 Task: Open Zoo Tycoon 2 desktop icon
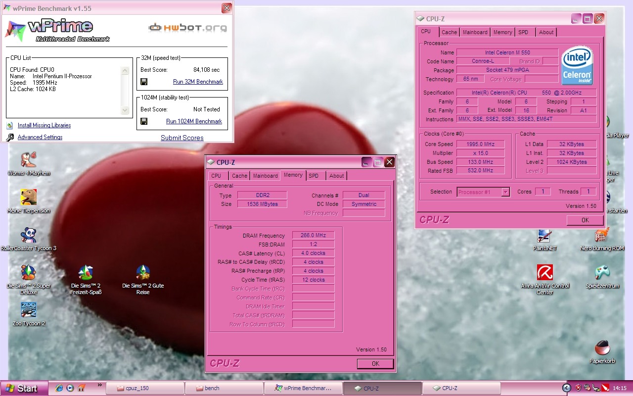coord(29,310)
